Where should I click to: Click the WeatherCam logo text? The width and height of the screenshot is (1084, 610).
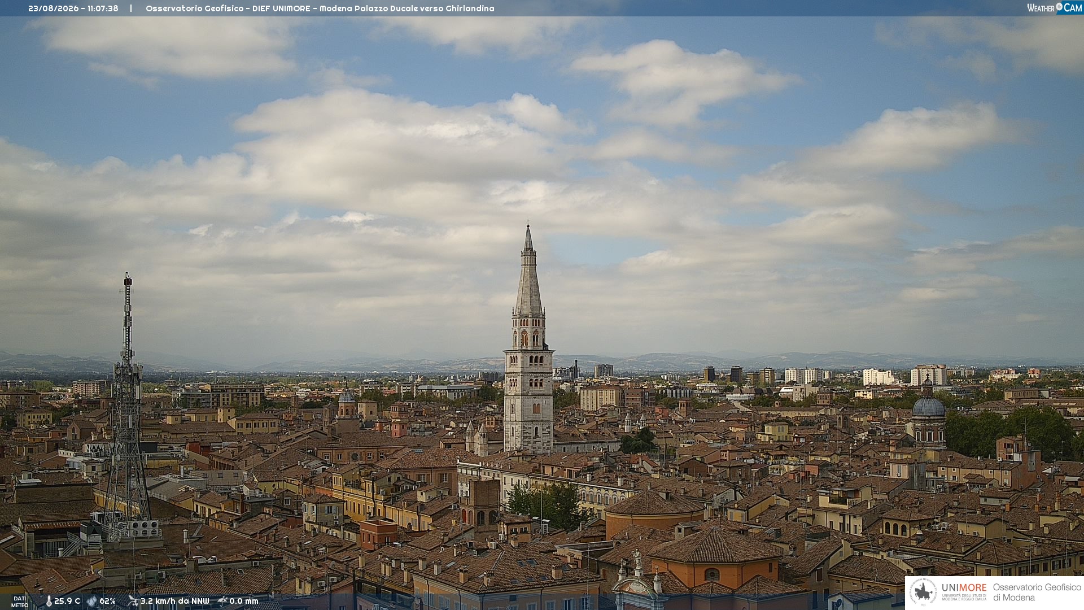tap(1055, 7)
